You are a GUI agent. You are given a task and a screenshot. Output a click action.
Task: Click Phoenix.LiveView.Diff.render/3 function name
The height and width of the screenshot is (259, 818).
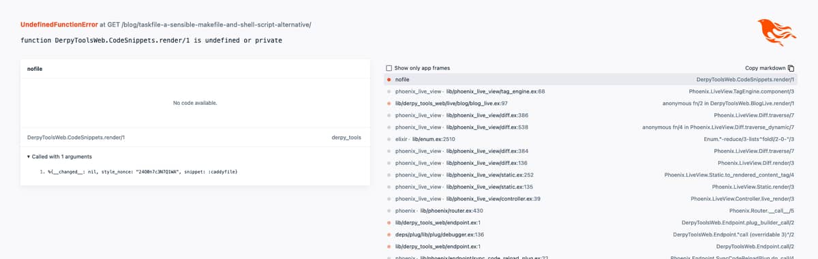coord(756,163)
